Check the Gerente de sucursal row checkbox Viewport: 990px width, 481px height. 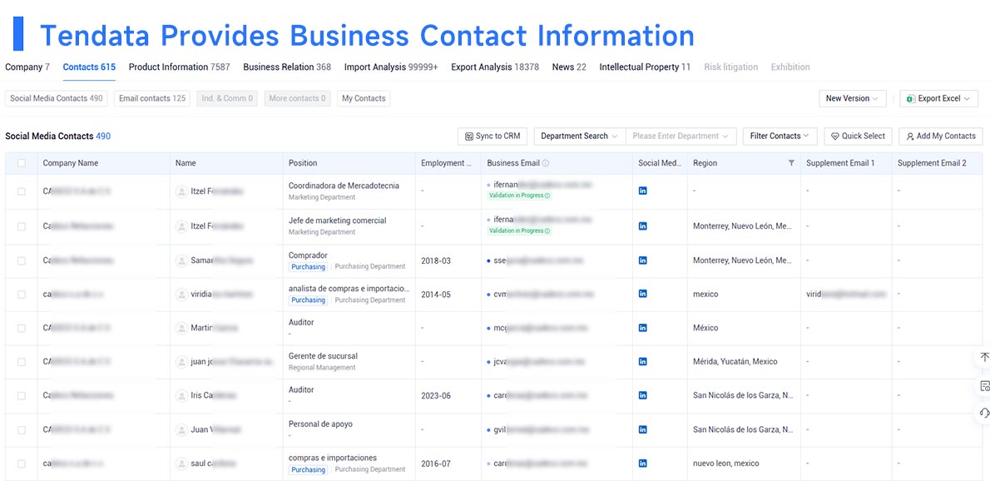coord(22,362)
